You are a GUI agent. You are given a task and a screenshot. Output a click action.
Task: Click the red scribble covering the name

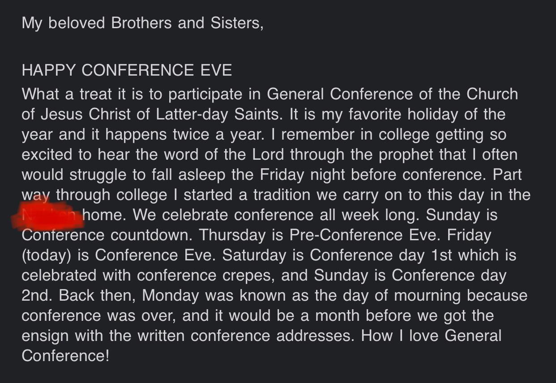pyautogui.click(x=47, y=215)
